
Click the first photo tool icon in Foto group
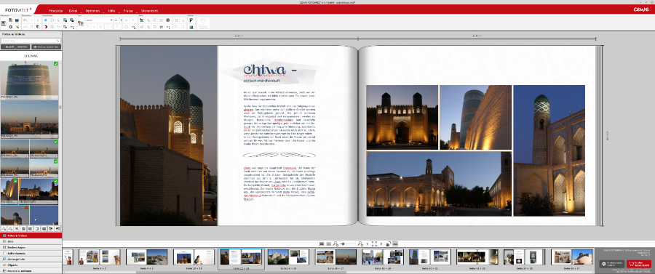[141, 20]
